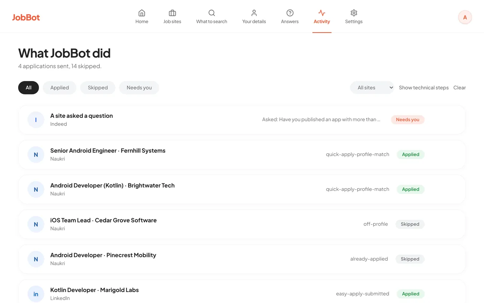Viewport: 484px width, 303px height.
Task: Click the avatar beside iOS Team Lead
Action: tap(36, 224)
